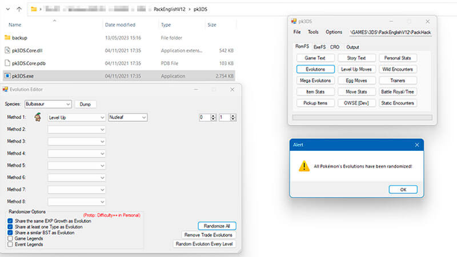This screenshot has height=257, width=457.
Task: Enable the Game Legends checkbox
Action: coord(10,238)
